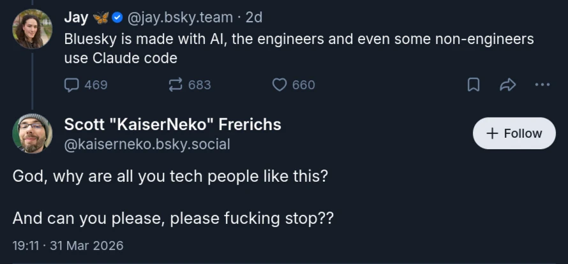
Task: Repost Jay's post using the arrows icon
Action: (176, 85)
